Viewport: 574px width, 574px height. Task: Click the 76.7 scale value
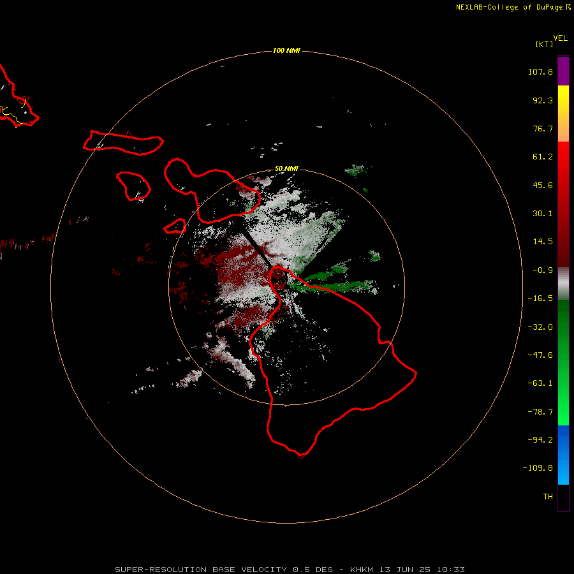pyautogui.click(x=543, y=128)
